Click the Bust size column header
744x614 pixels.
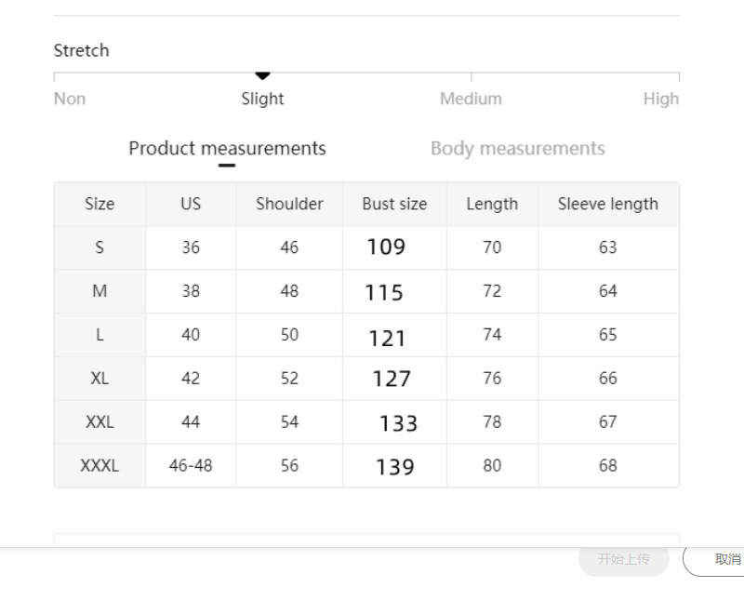click(x=394, y=205)
